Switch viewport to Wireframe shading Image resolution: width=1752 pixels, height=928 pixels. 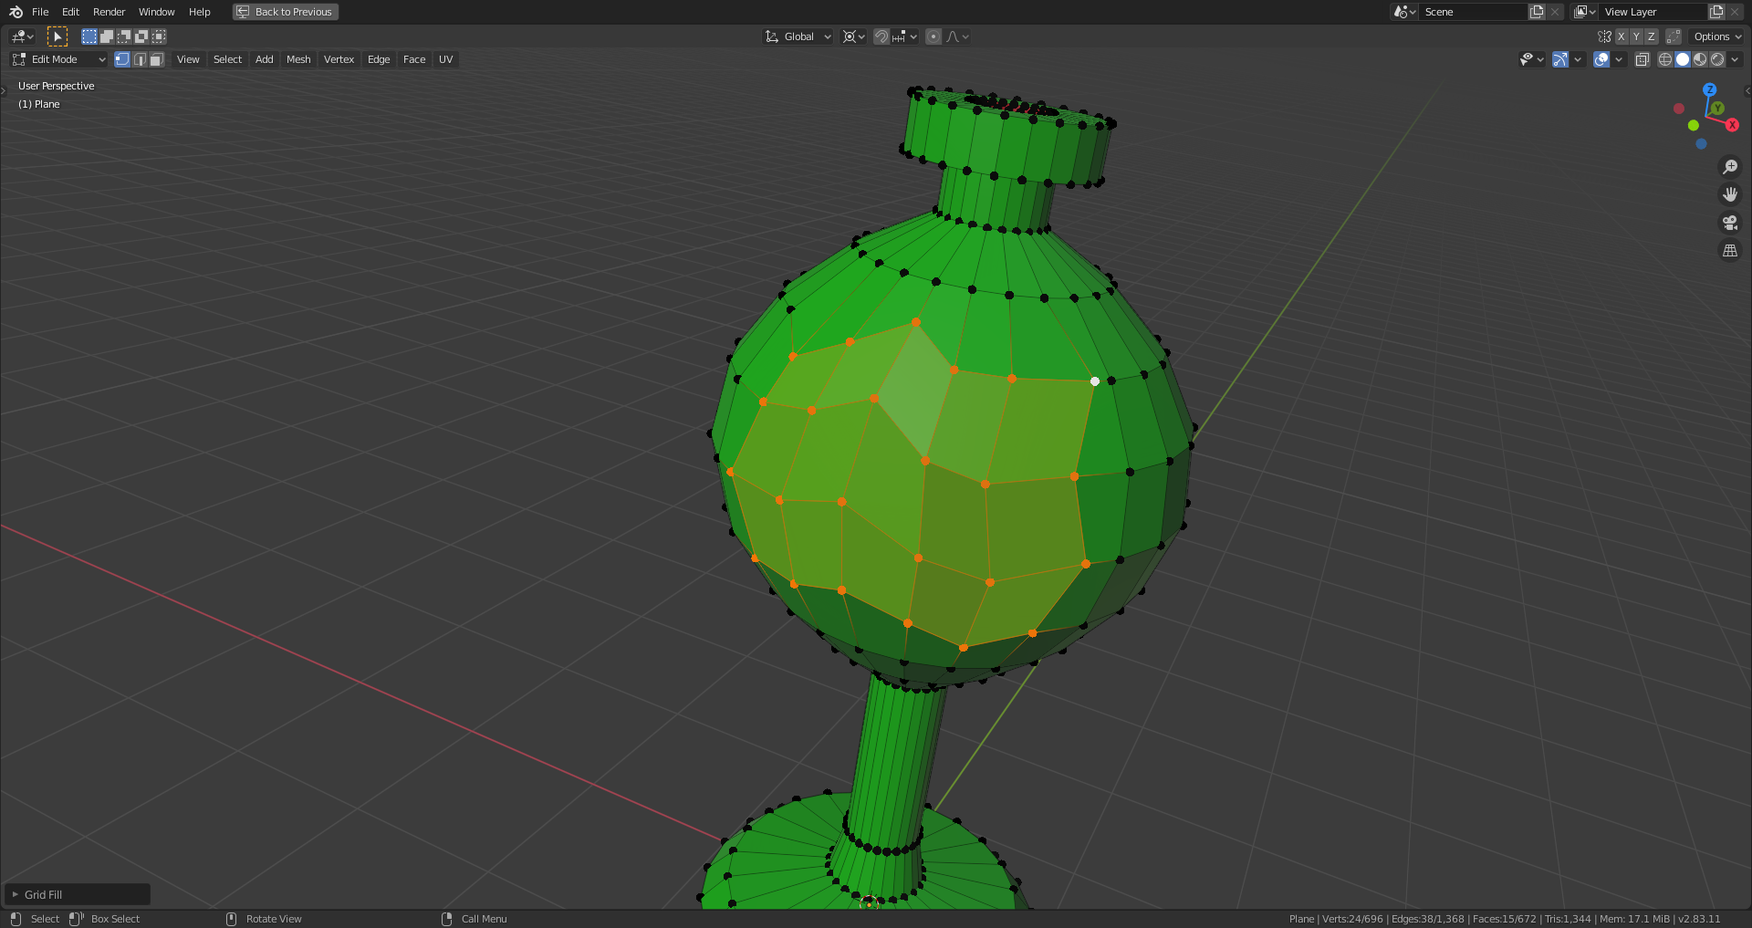point(1664,59)
